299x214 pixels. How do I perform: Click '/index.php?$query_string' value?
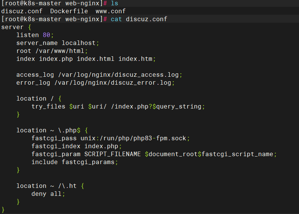156,106
